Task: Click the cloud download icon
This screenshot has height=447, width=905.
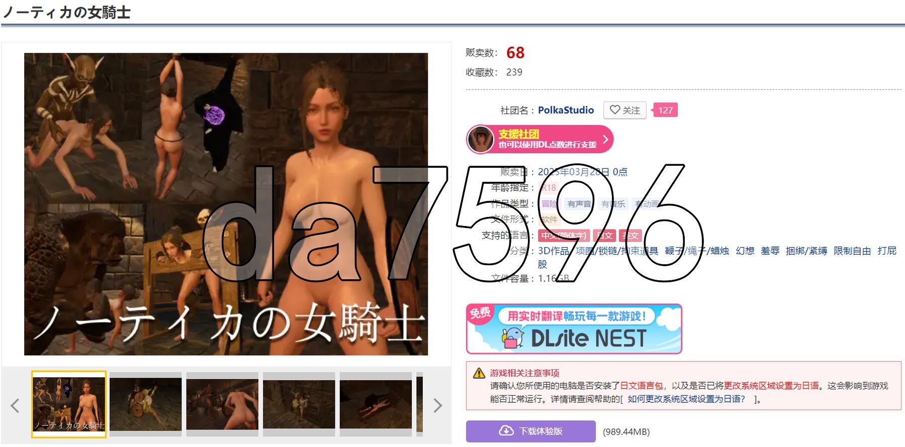Action: coord(506,431)
